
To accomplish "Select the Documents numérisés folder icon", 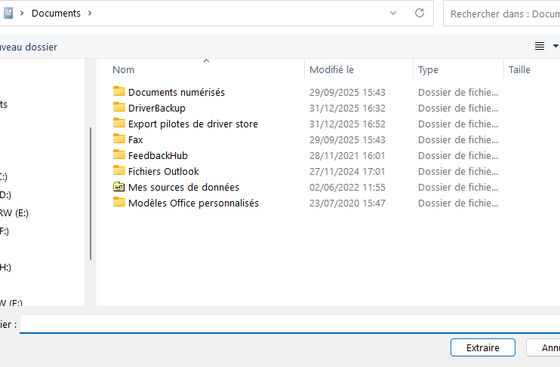I will coord(119,91).
